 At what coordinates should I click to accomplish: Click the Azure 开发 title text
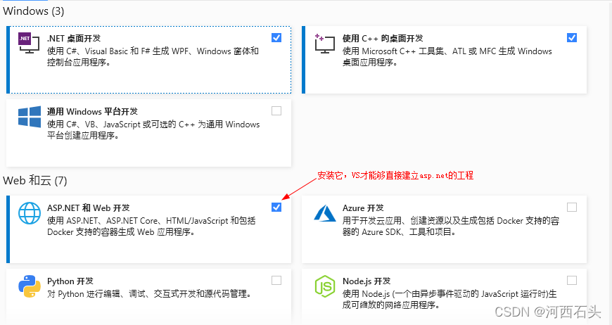(363, 208)
